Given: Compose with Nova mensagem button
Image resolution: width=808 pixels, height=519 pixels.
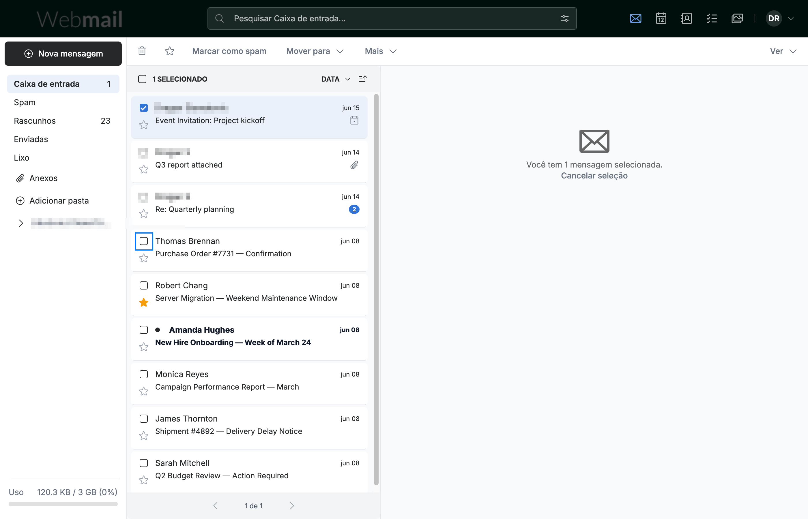Looking at the screenshot, I should pos(63,54).
